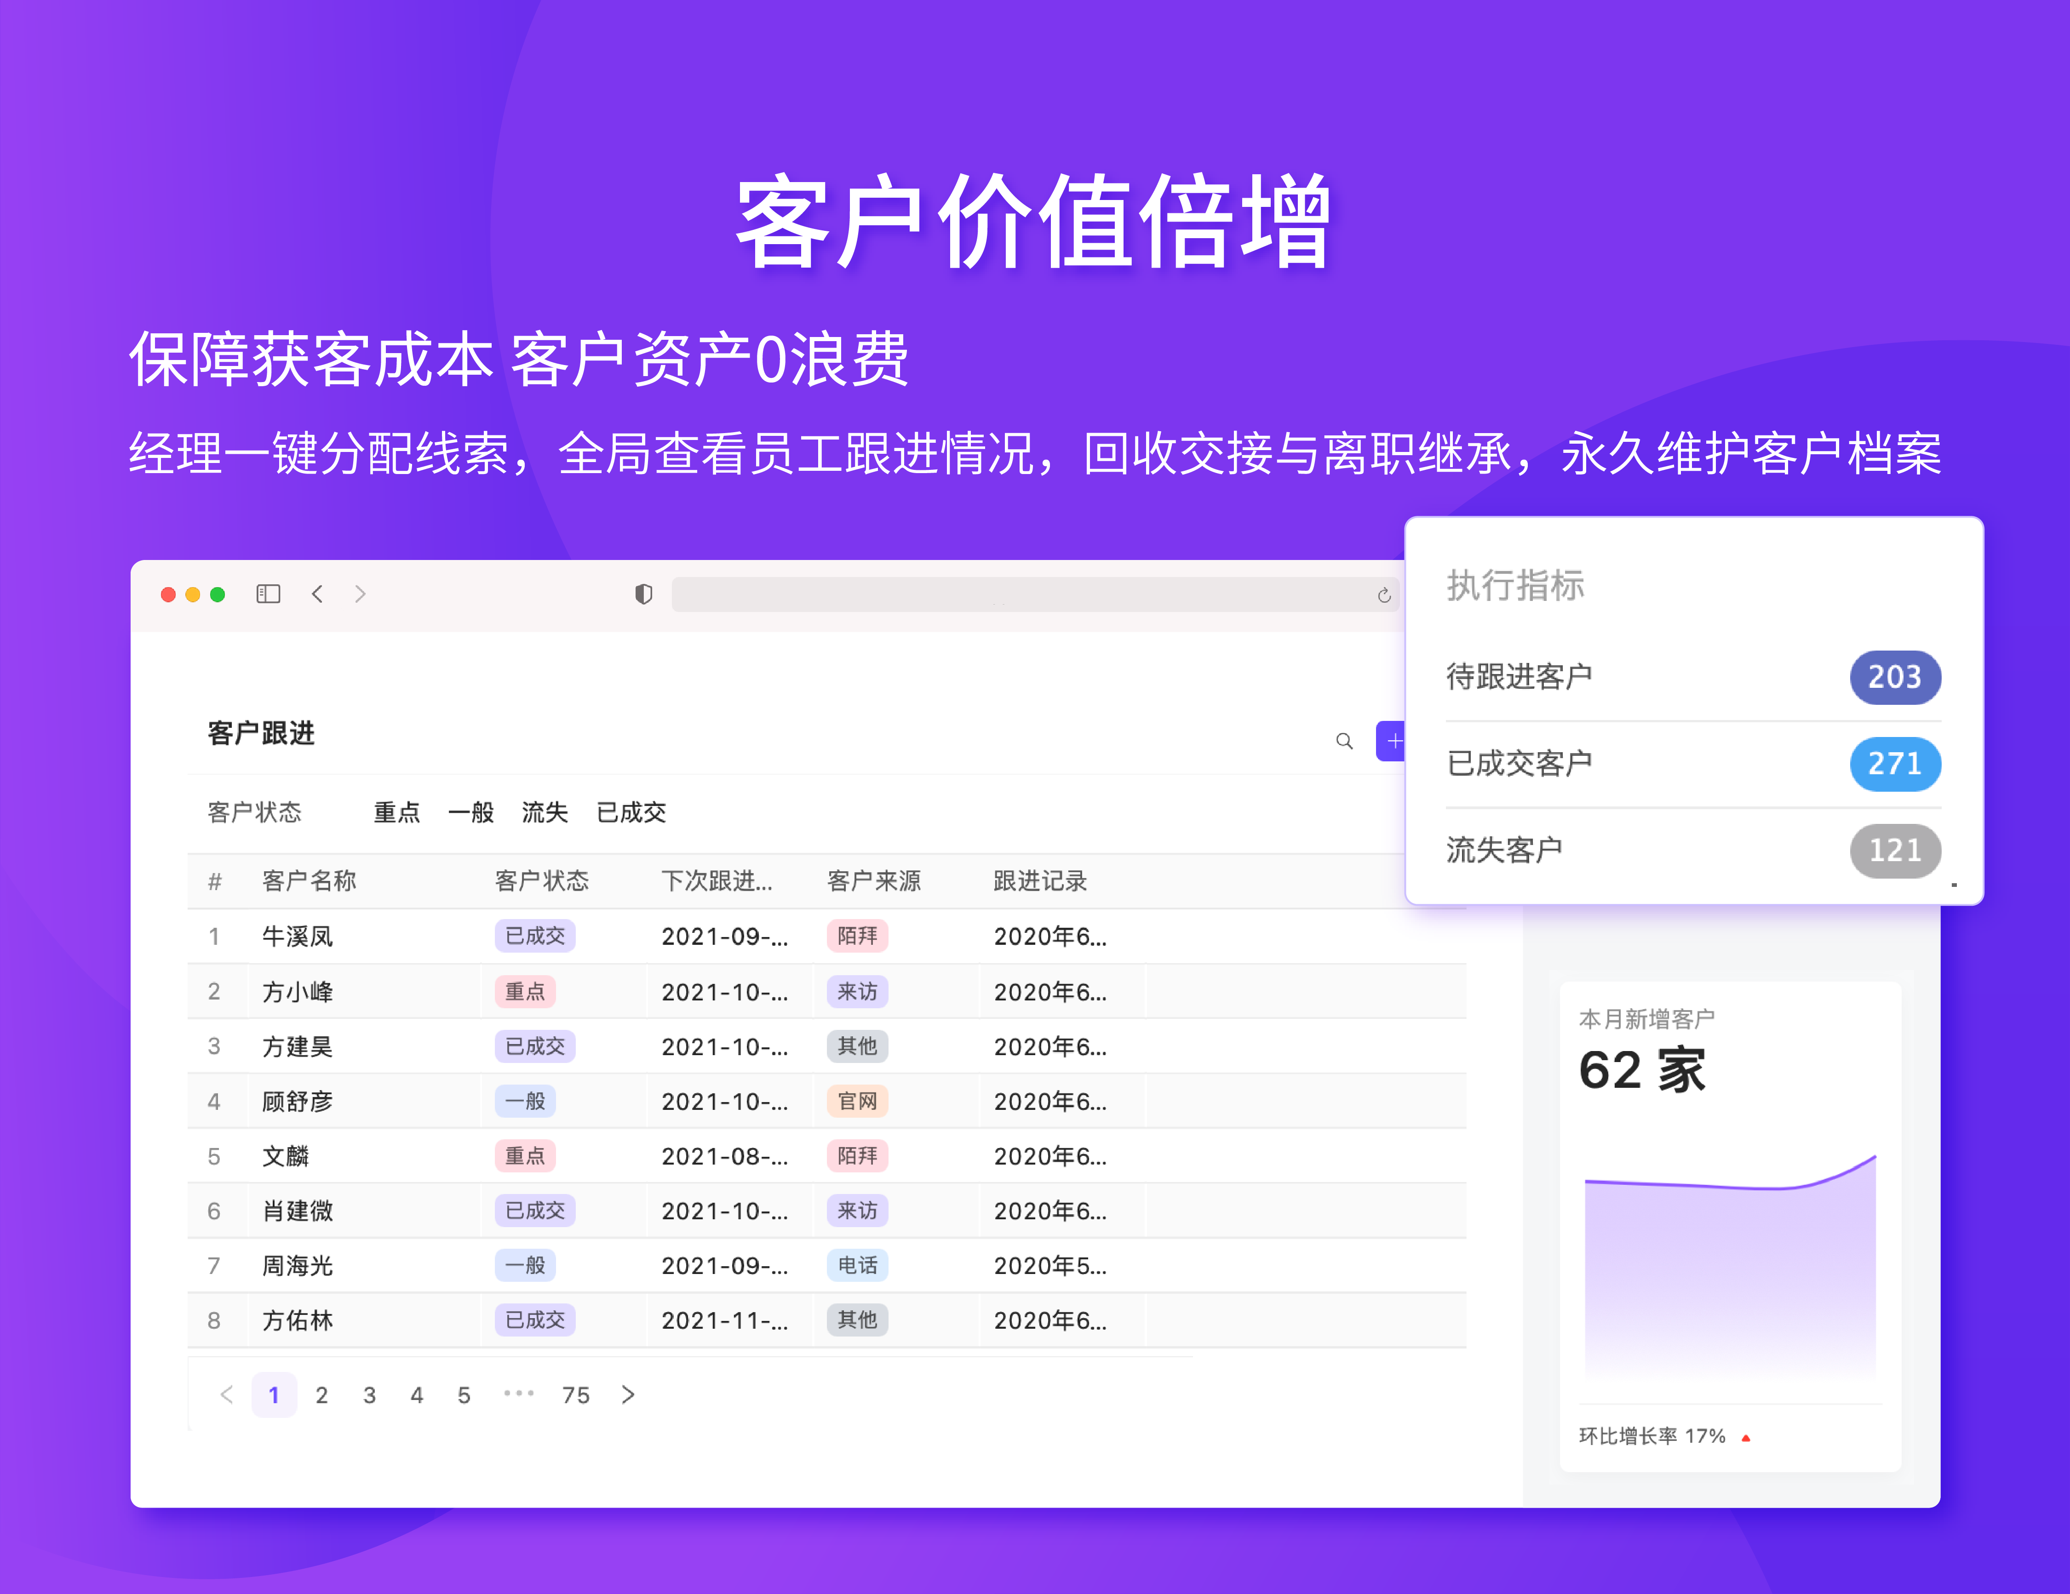Click the yellow minimize window dot

click(x=192, y=594)
